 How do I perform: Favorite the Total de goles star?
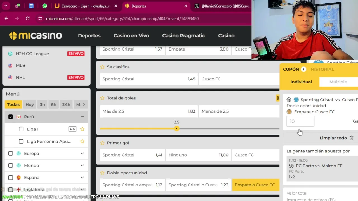(x=102, y=98)
